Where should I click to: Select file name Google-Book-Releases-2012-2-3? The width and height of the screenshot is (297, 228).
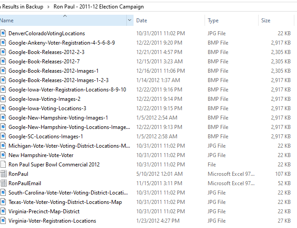click(46, 52)
